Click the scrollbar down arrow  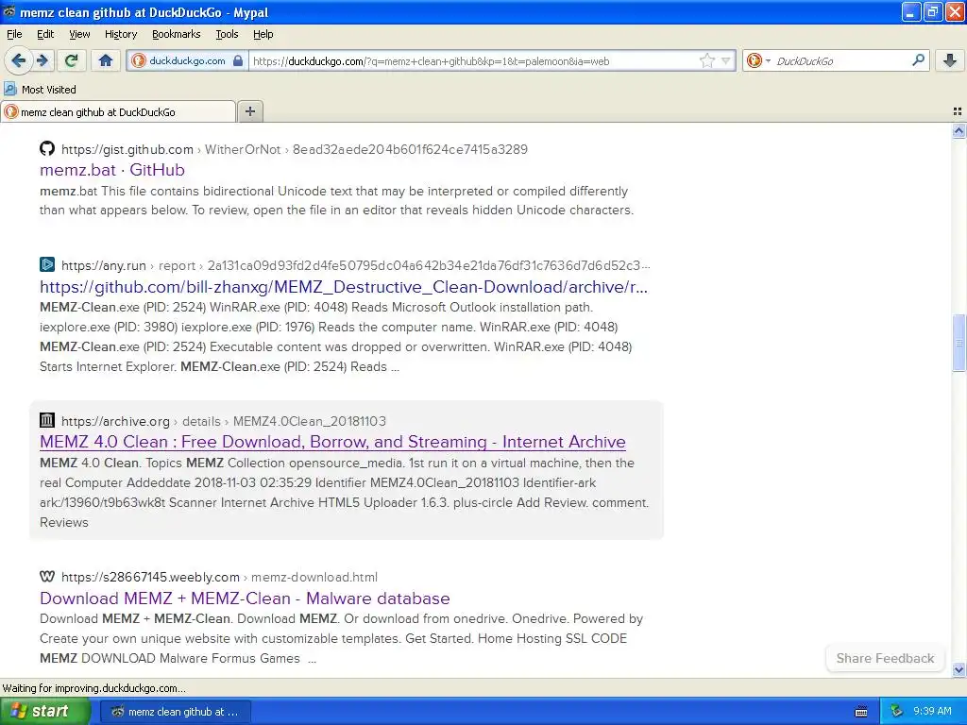959,669
